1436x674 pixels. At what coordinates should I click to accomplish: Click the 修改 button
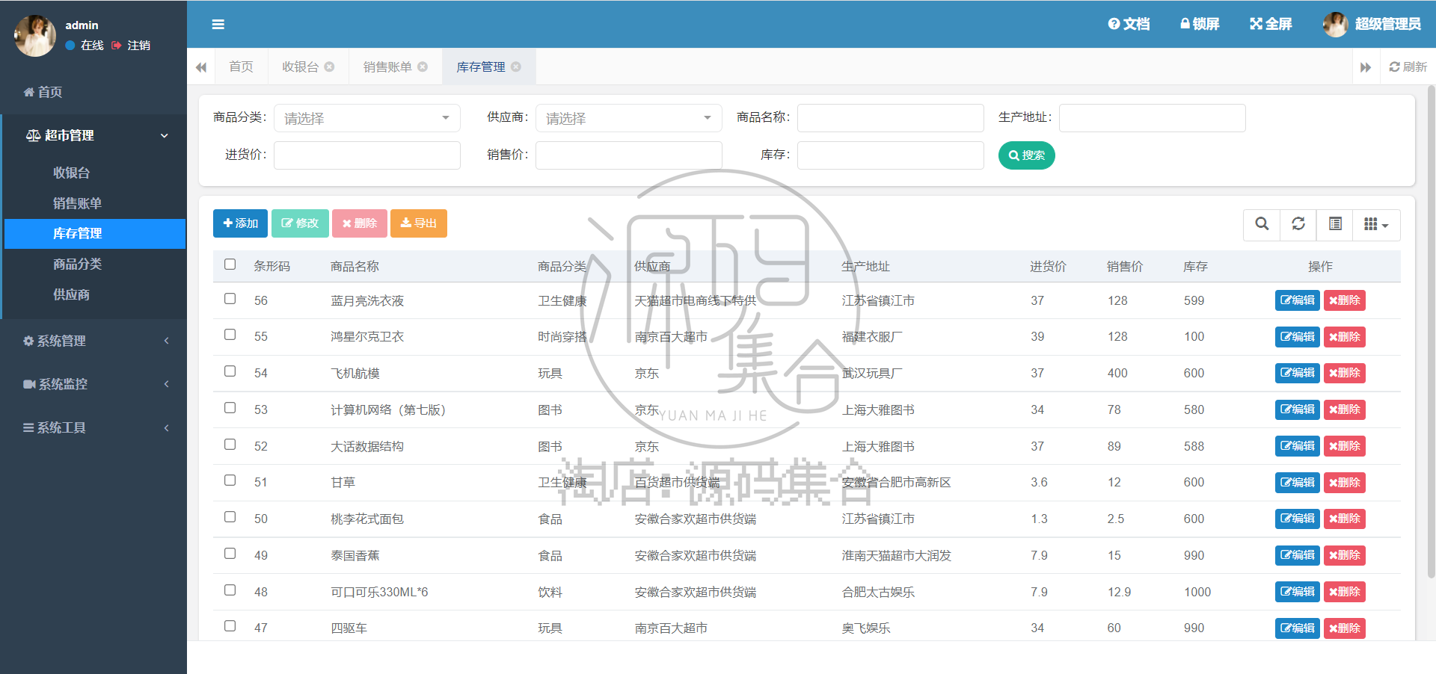300,223
